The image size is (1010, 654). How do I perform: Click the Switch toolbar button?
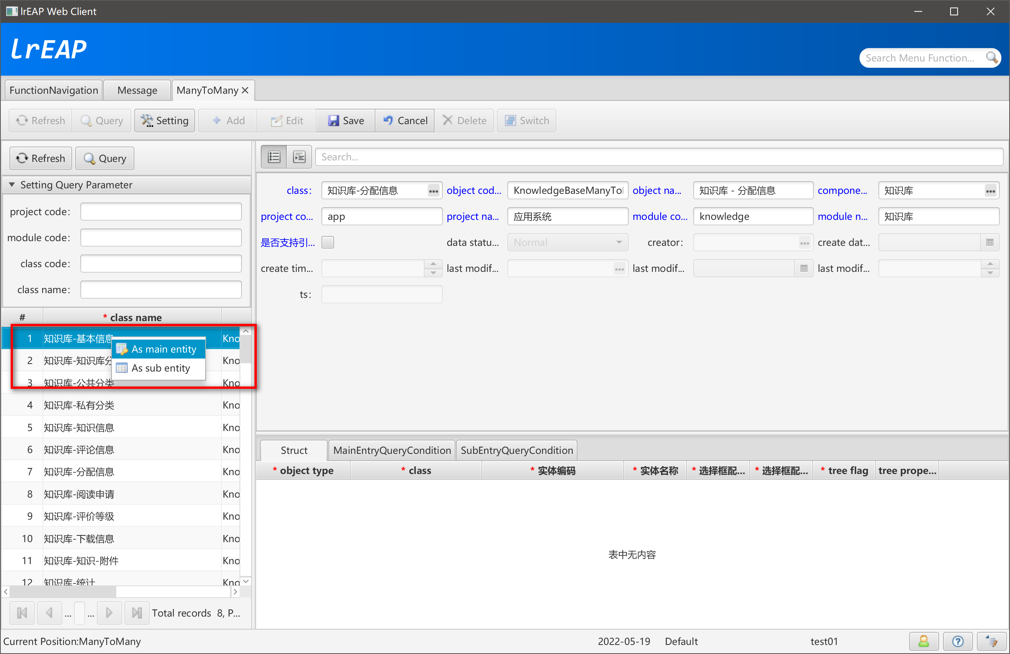pos(527,121)
